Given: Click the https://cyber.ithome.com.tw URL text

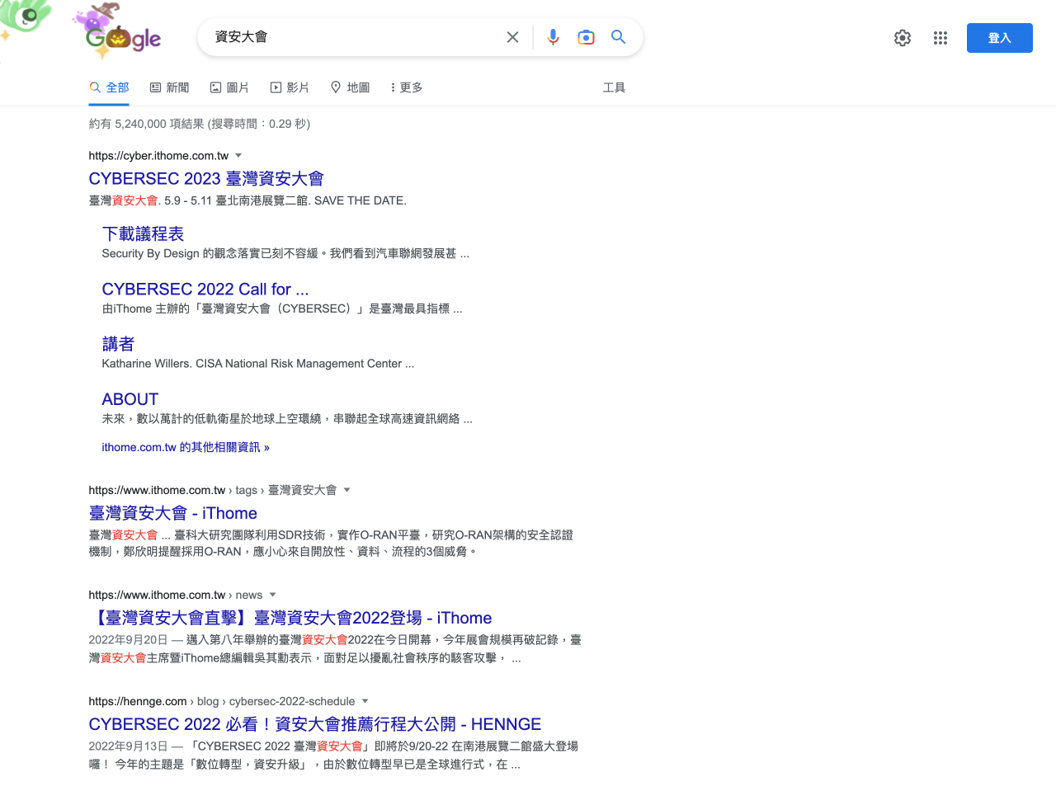Looking at the screenshot, I should [x=158, y=156].
